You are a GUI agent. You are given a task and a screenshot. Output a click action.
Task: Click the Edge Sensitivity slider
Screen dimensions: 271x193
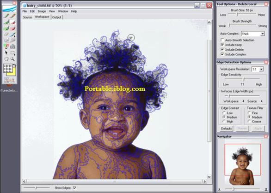pyautogui.click(x=242, y=79)
